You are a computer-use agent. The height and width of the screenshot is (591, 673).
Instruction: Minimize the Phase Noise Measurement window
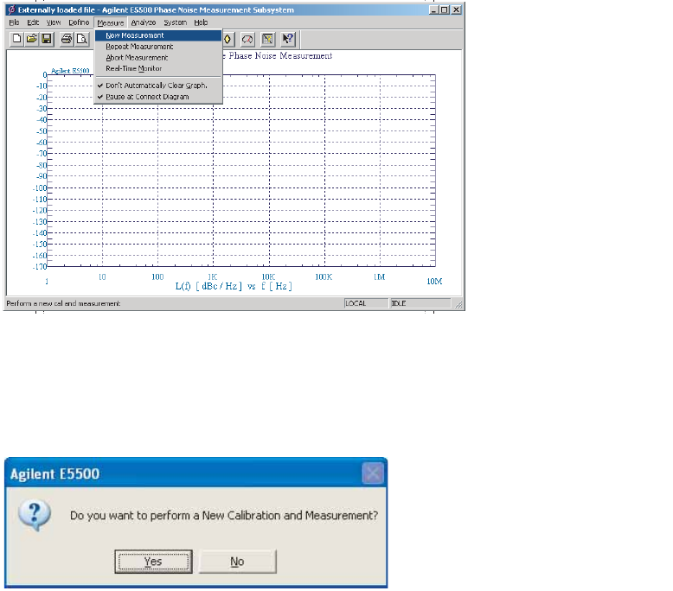[x=433, y=10]
